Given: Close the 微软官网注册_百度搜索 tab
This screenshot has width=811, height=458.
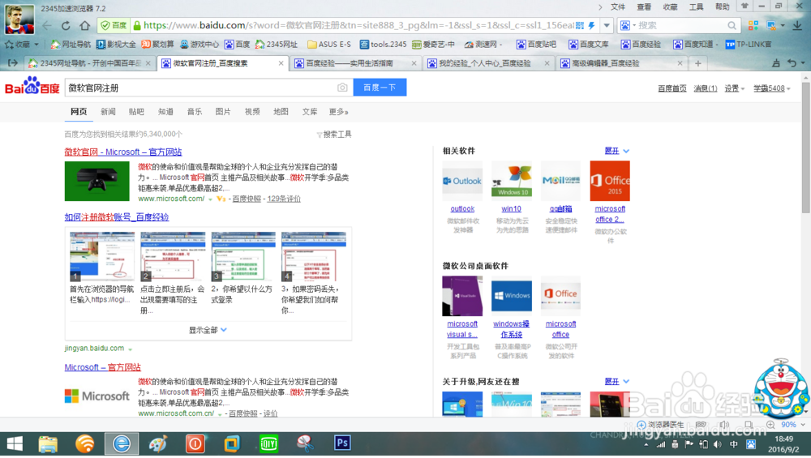Looking at the screenshot, I should click(x=281, y=63).
